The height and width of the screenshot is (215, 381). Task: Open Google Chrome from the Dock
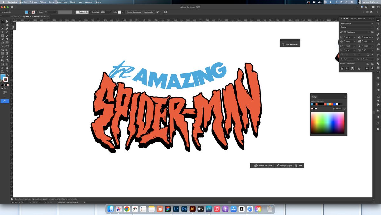pyautogui.click(x=127, y=209)
